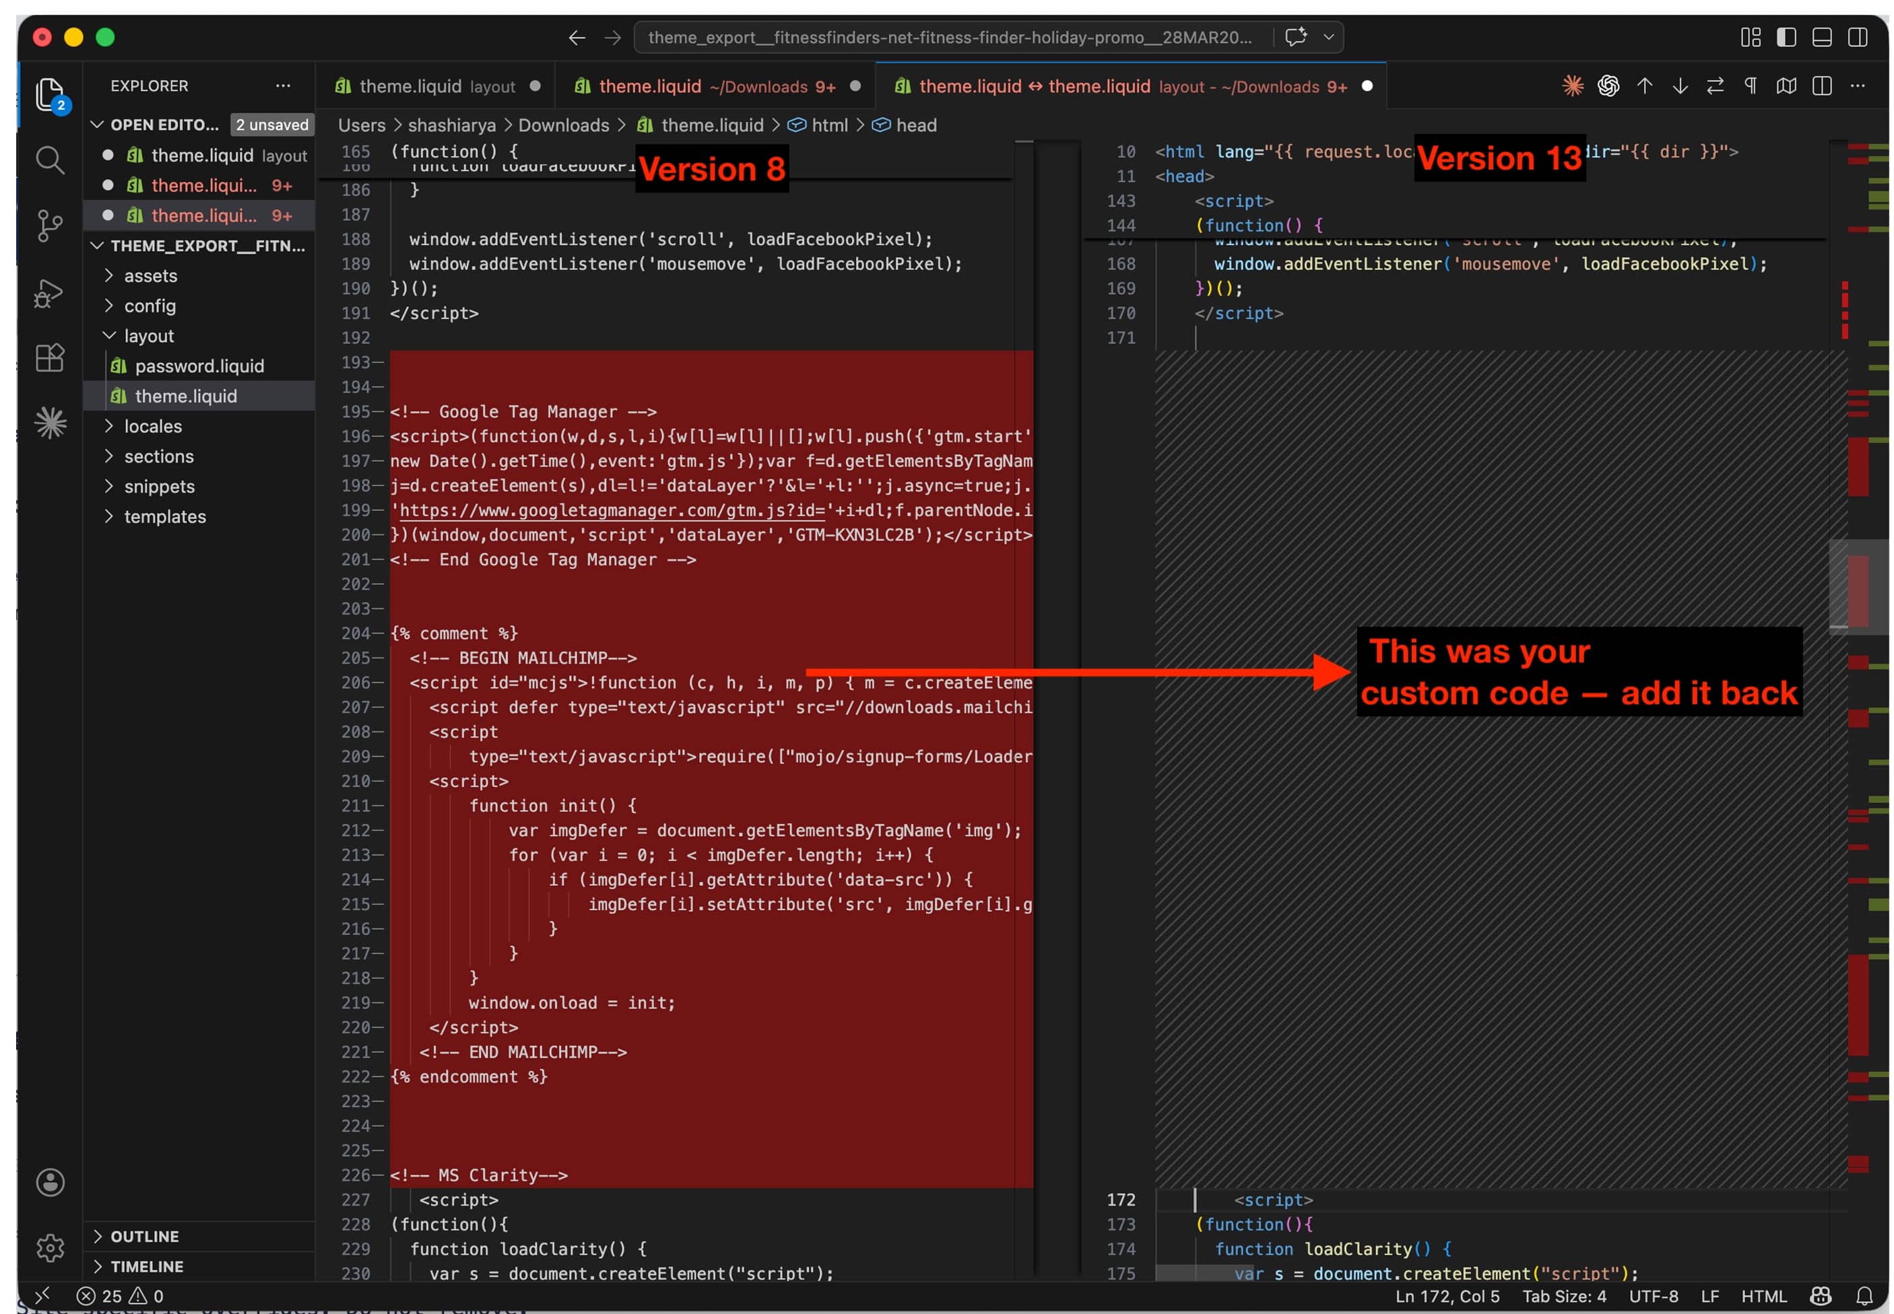
Task: Expand the assets folder
Action: [x=151, y=276]
